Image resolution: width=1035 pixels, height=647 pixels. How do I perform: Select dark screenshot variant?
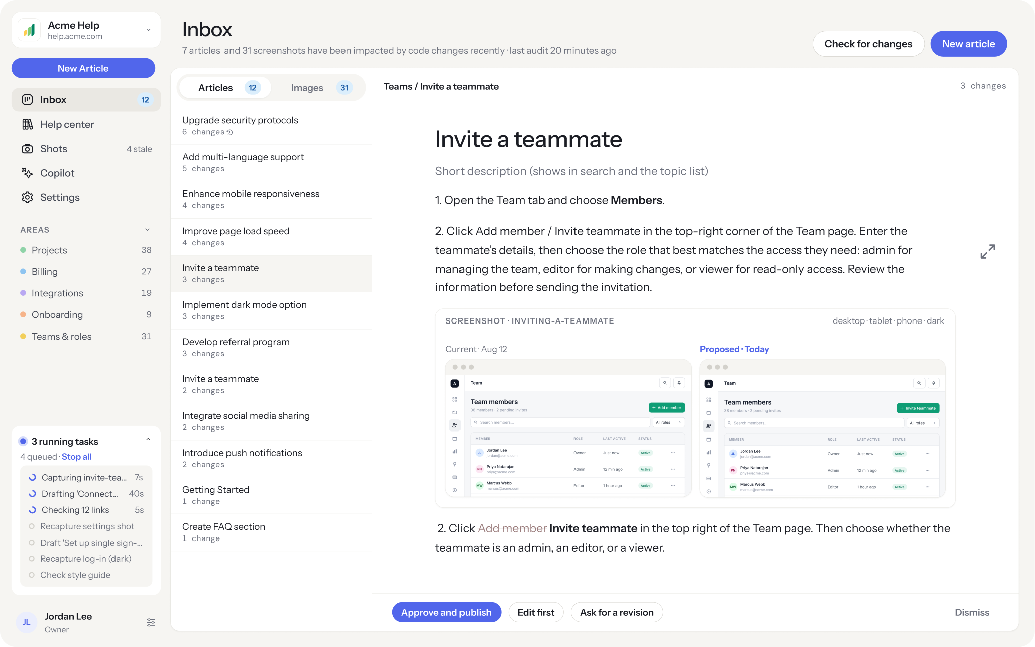click(935, 321)
